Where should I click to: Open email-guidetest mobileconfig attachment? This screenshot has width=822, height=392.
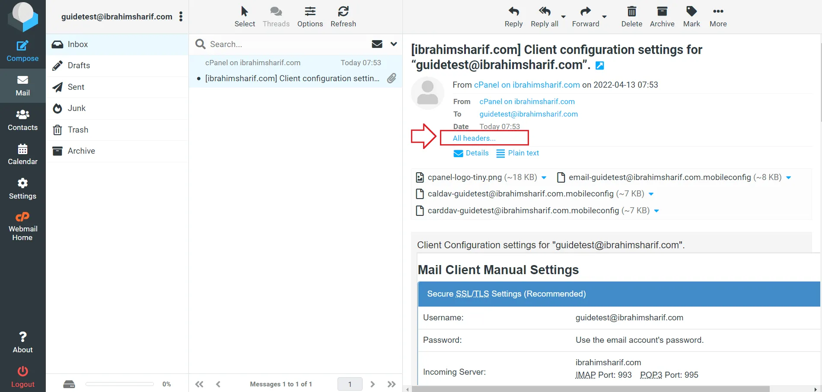tap(669, 177)
